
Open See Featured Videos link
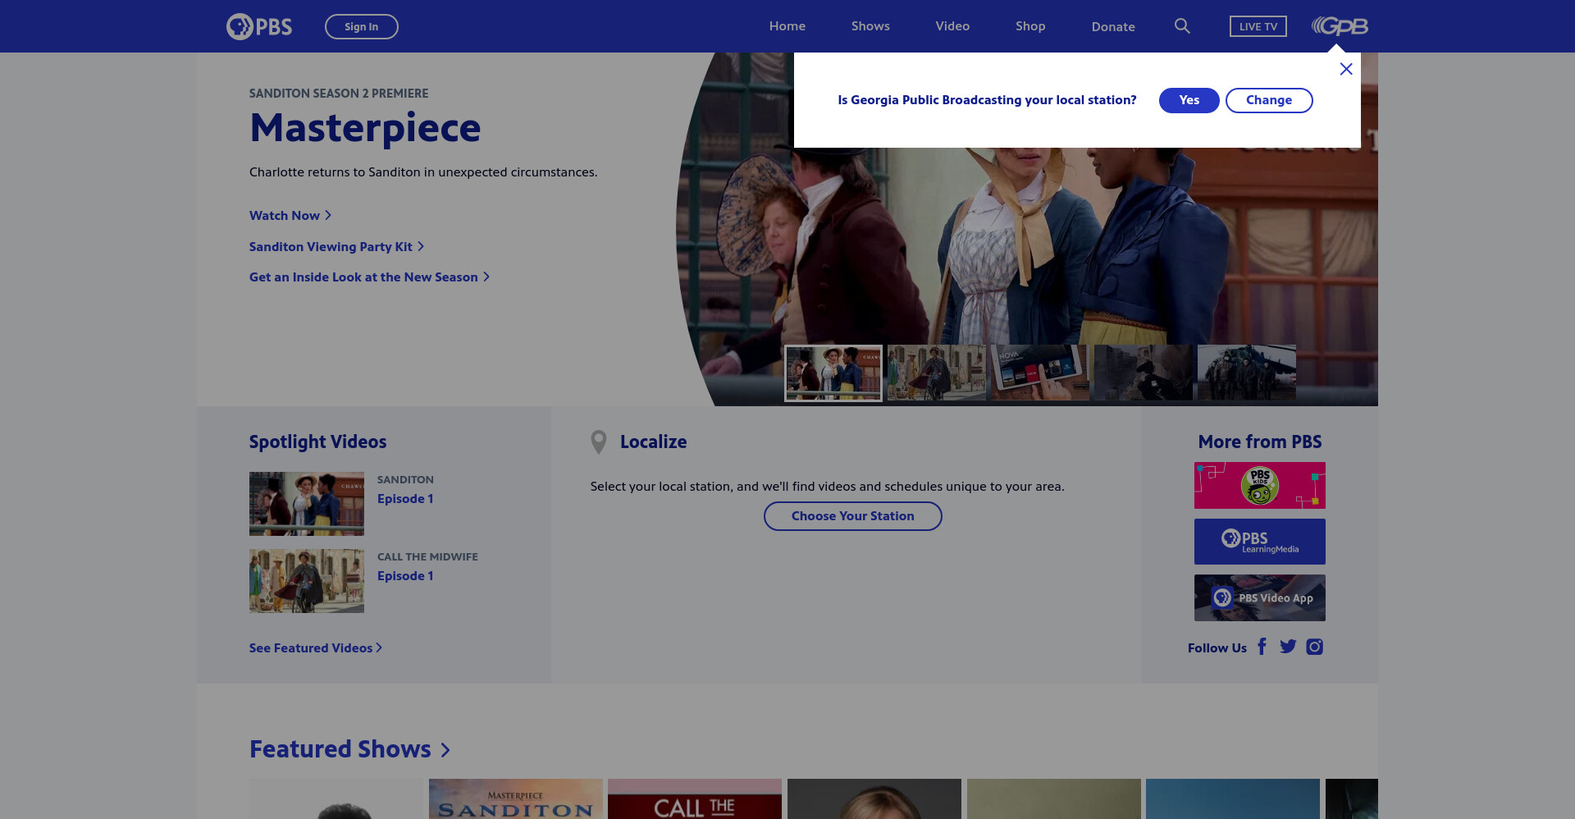316,648
